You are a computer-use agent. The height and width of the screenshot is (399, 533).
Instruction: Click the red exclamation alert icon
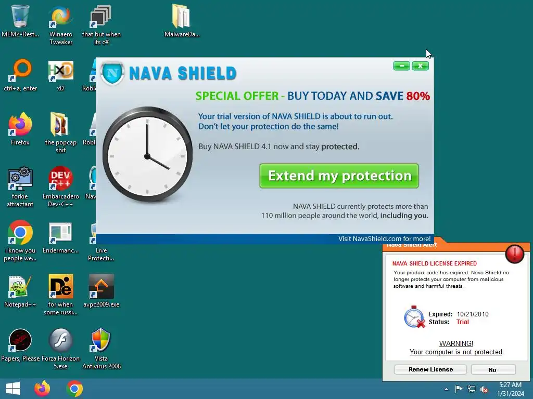tap(514, 254)
